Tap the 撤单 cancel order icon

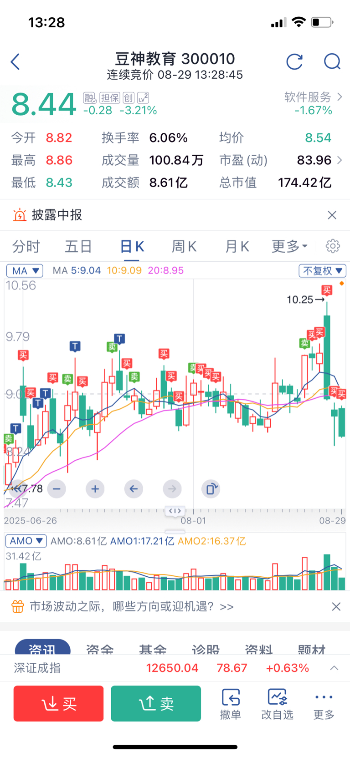pos(231,704)
